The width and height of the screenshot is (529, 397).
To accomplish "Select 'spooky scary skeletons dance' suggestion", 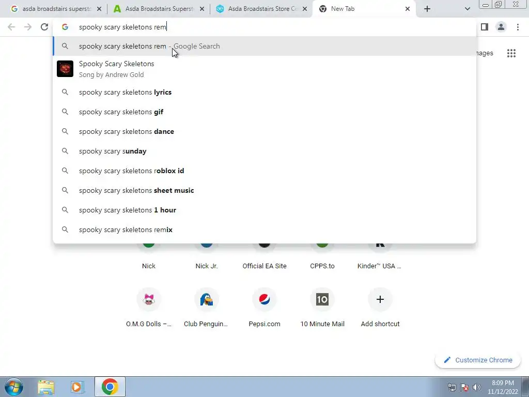I will pyautogui.click(x=264, y=131).
